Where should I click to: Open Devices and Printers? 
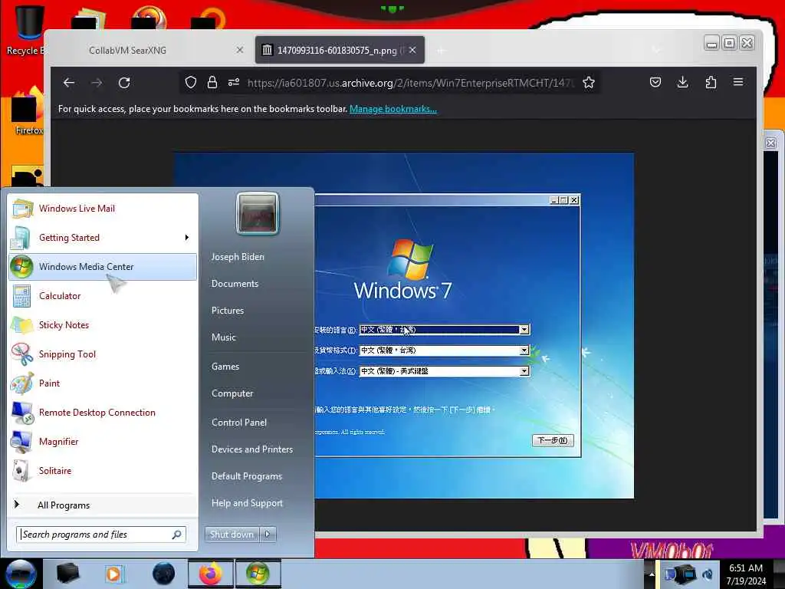(251, 449)
